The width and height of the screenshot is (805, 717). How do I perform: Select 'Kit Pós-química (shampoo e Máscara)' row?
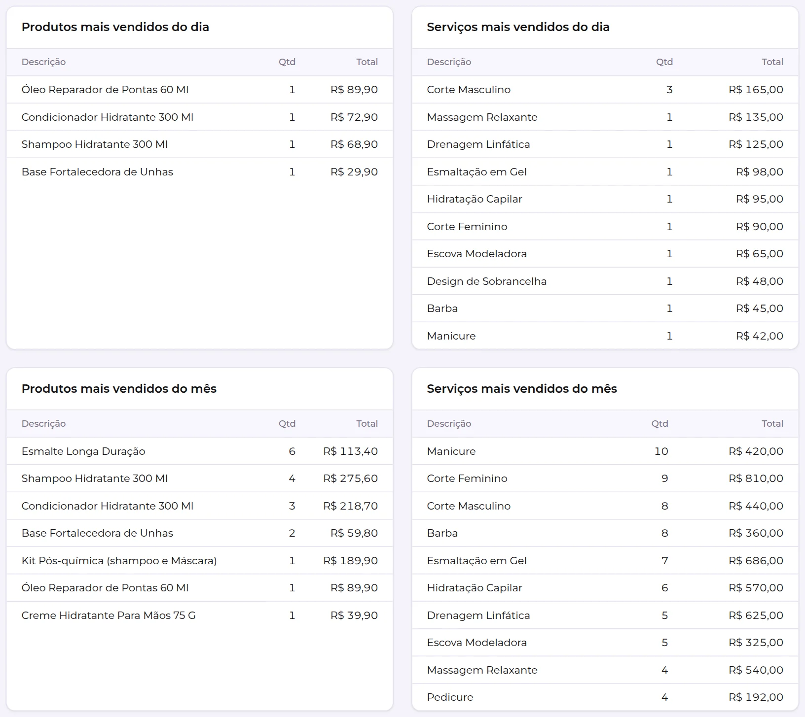200,561
